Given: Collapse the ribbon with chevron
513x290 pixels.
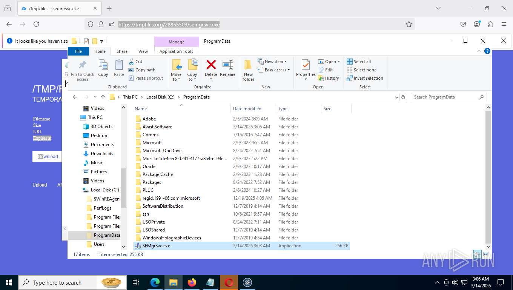Looking at the screenshot, I should (x=479, y=51).
